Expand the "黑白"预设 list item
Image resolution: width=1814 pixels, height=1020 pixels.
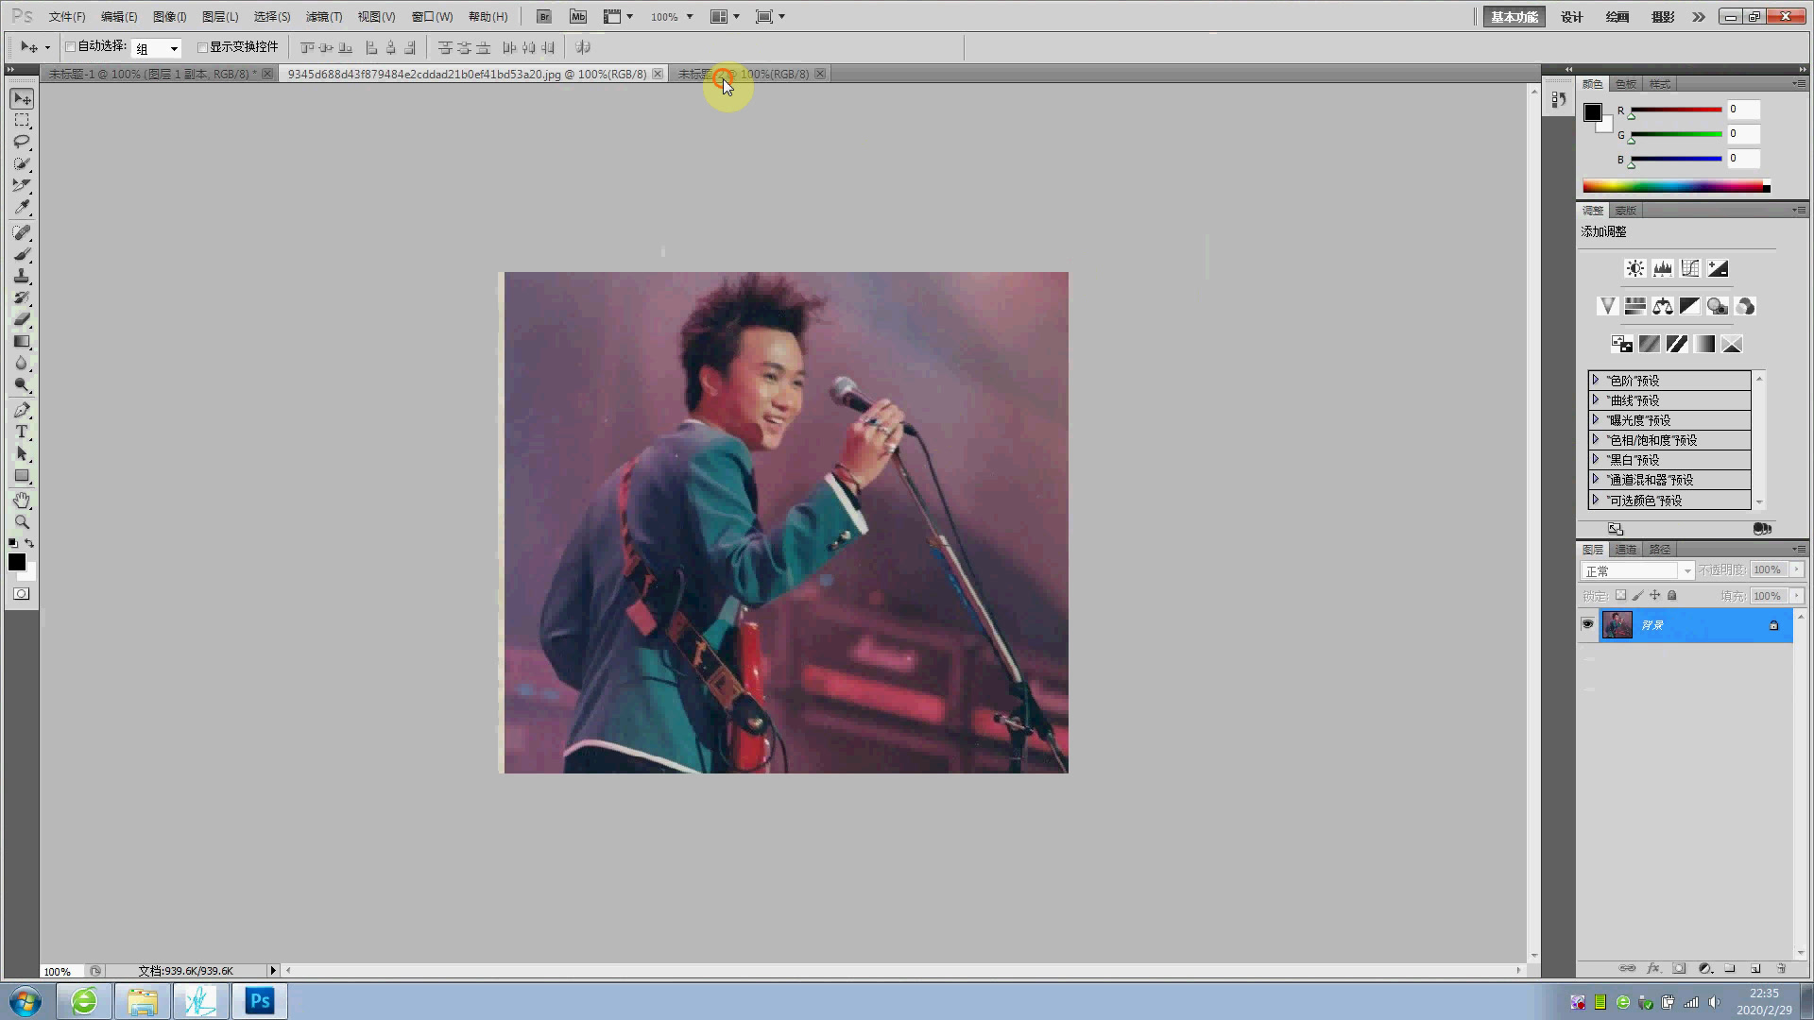coord(1596,460)
